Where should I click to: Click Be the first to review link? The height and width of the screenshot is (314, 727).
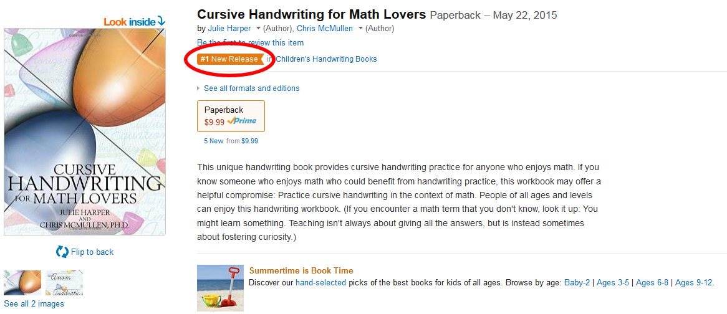point(250,43)
